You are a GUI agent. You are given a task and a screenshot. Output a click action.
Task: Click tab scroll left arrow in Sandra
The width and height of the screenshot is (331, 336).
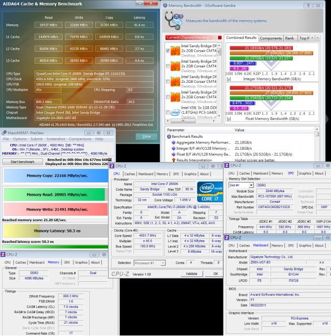[312, 38]
